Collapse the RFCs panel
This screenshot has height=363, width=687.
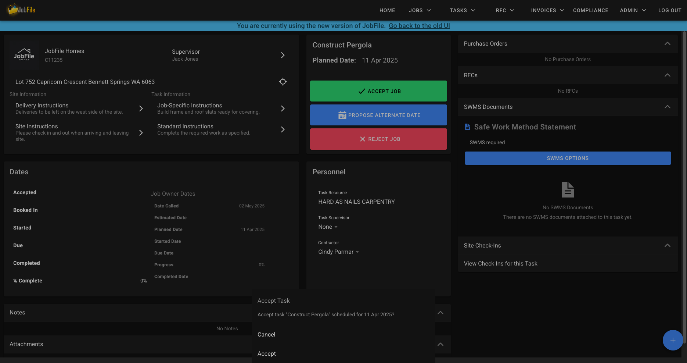pos(668,75)
